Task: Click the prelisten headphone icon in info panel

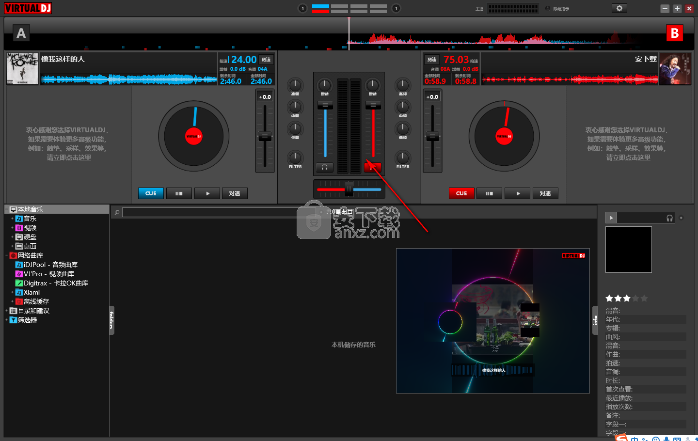Action: (669, 218)
